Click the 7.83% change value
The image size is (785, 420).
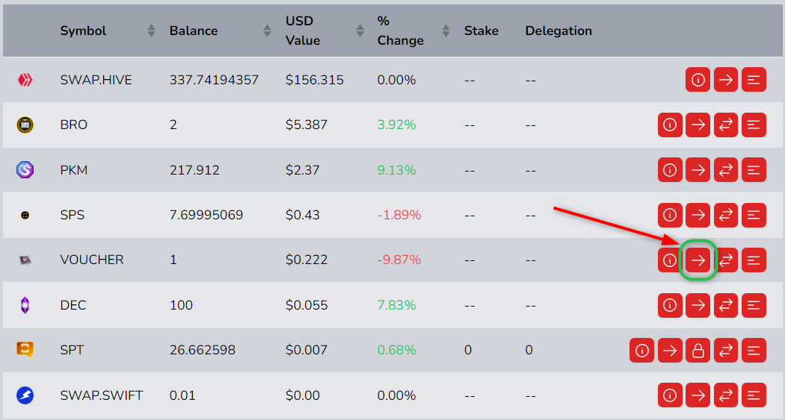396,305
